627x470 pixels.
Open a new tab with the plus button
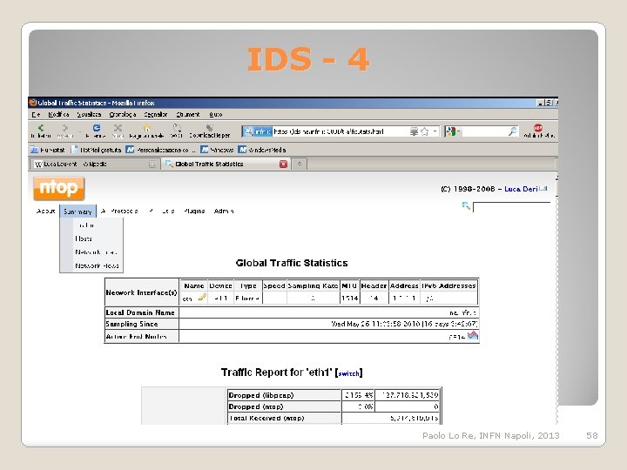[299, 164]
